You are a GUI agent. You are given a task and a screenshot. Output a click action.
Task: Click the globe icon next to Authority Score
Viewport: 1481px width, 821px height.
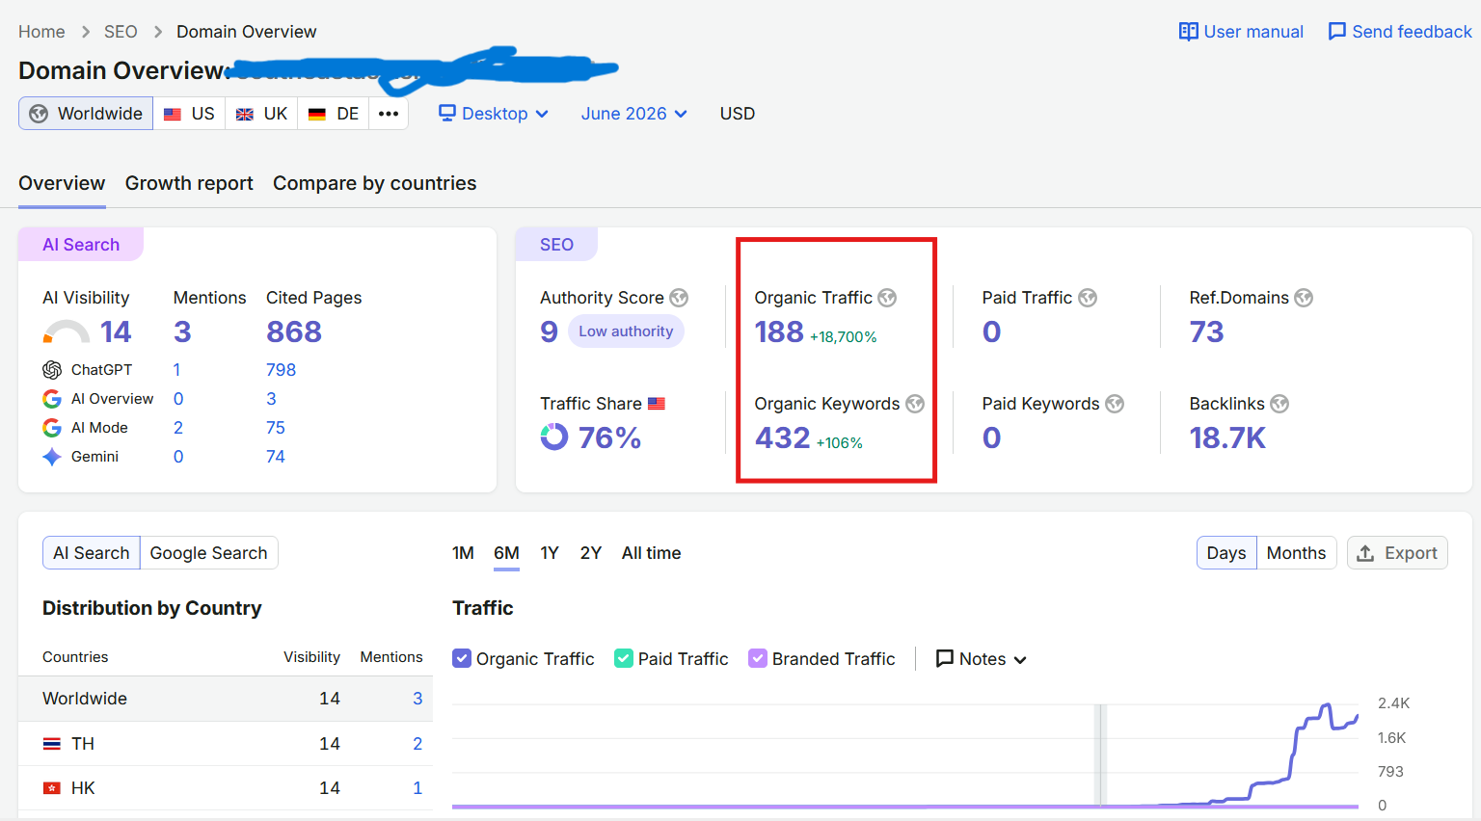pyautogui.click(x=679, y=298)
